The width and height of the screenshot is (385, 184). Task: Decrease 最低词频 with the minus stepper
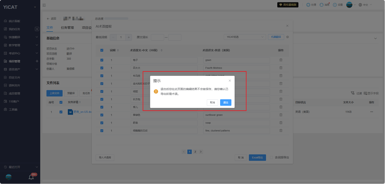click(113, 37)
